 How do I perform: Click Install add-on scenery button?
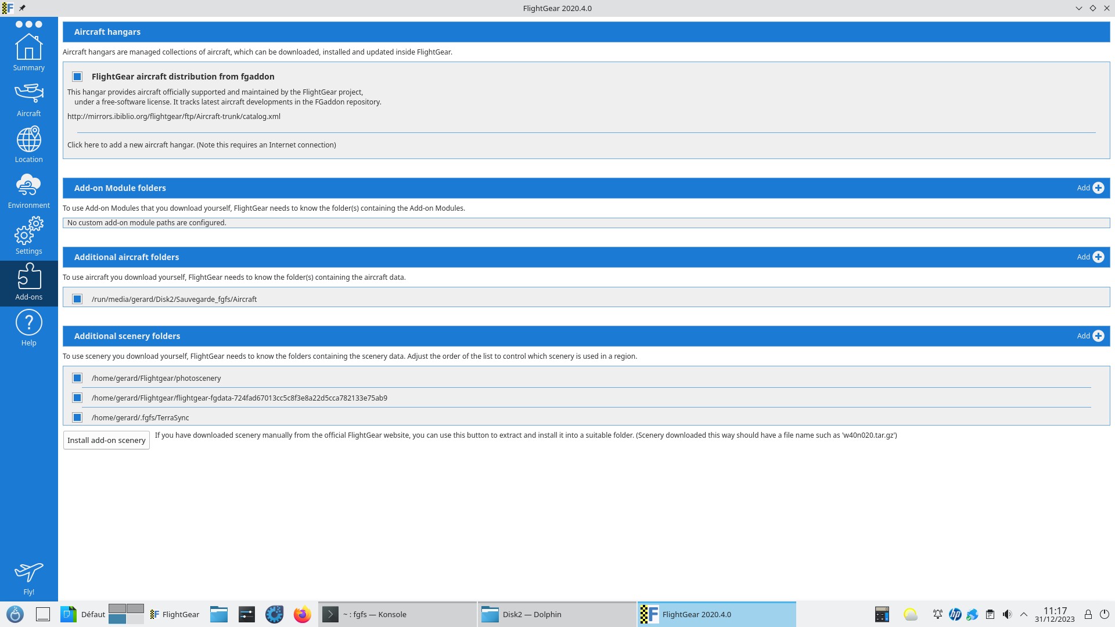click(x=106, y=440)
